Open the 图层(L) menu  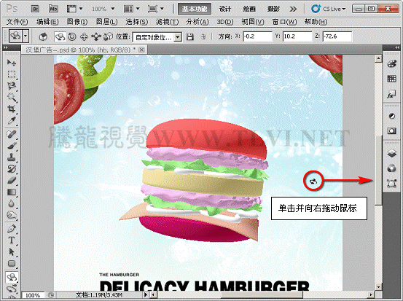point(106,22)
